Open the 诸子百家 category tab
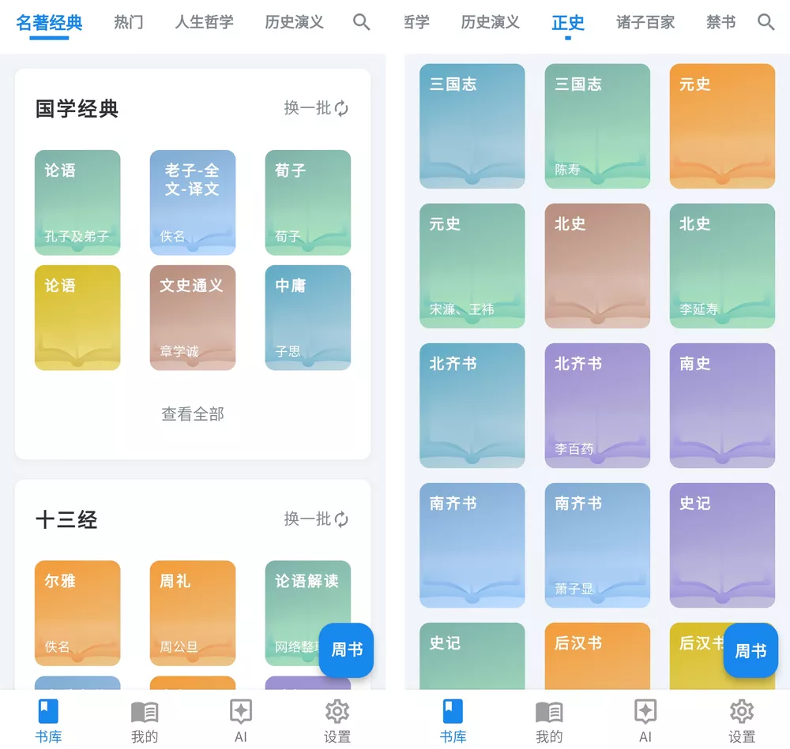The width and height of the screenshot is (790, 749). (x=645, y=22)
